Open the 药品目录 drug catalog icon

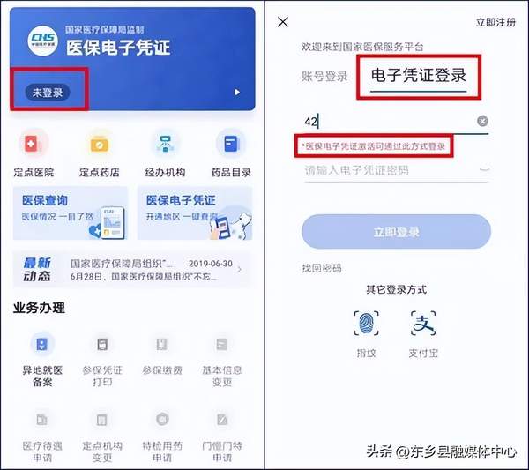coord(231,145)
